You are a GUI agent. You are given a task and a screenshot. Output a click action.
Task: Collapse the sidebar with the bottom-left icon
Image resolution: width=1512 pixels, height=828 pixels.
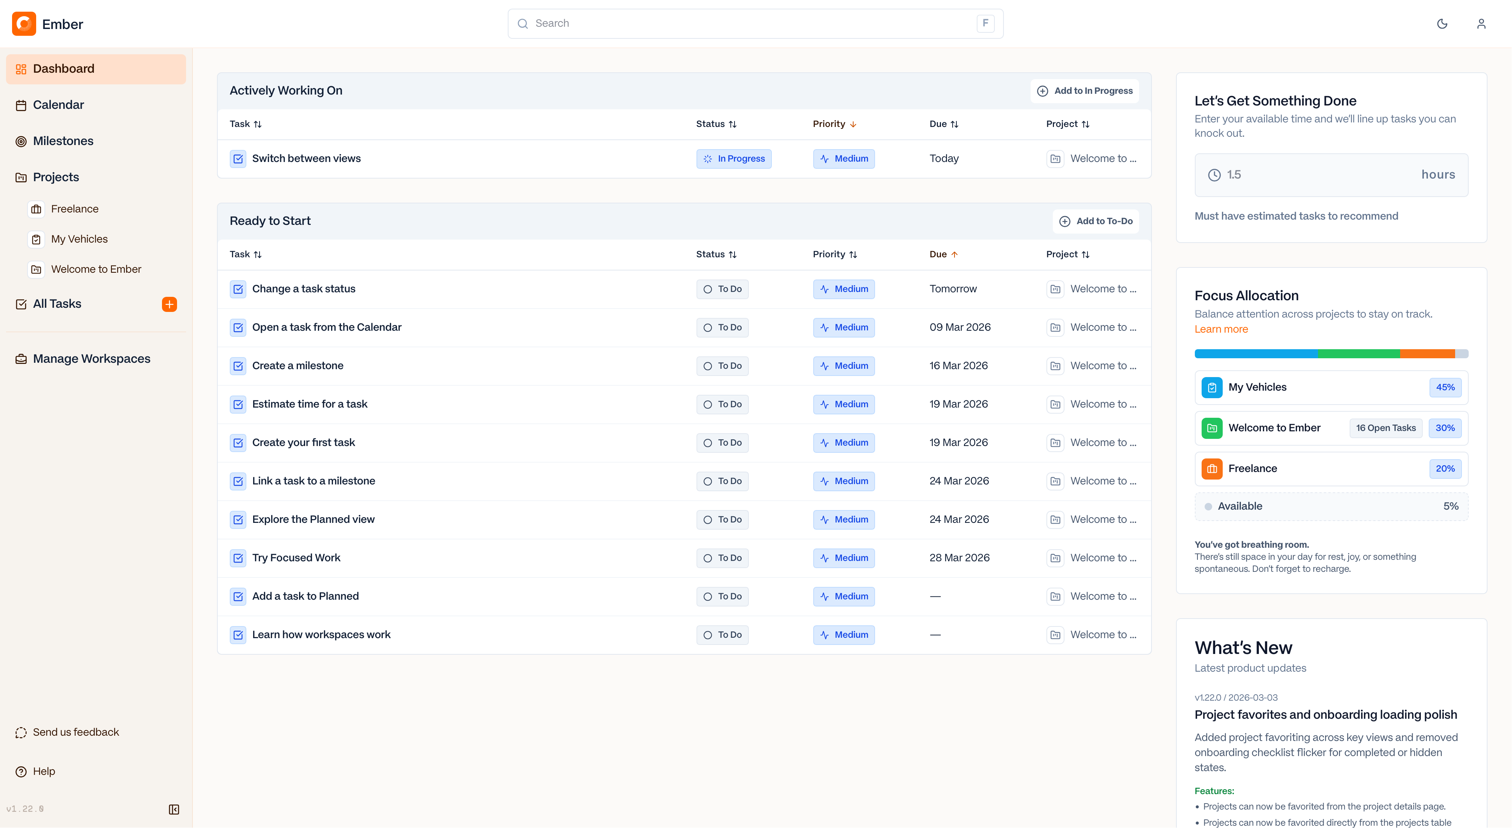point(174,810)
